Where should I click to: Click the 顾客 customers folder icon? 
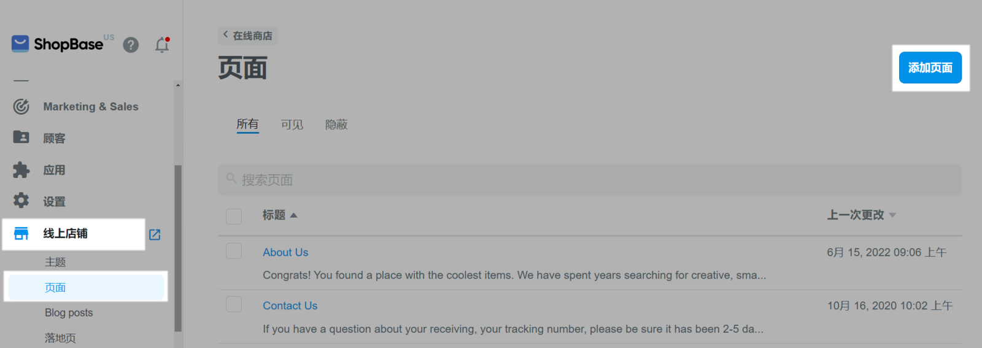pos(21,137)
